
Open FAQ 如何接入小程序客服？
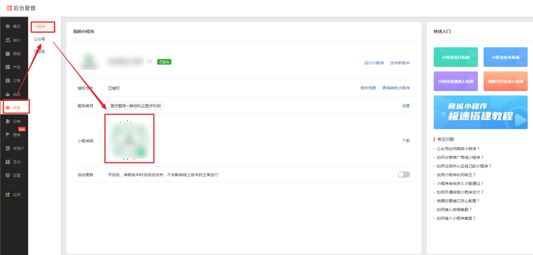pyautogui.click(x=456, y=218)
